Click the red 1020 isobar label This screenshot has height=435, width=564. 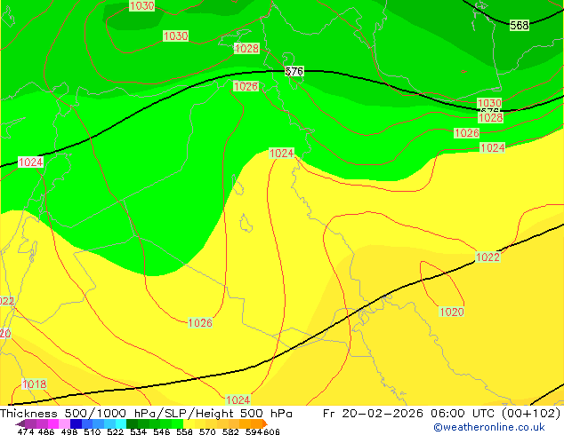click(452, 312)
